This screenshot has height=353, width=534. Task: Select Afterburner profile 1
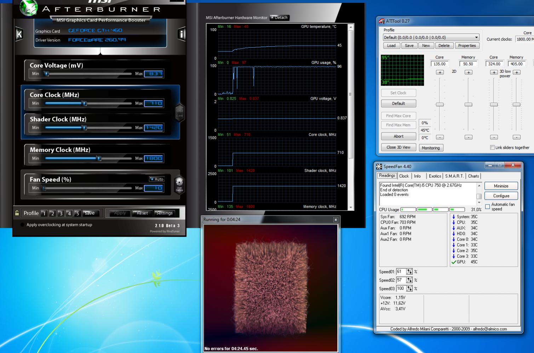pyautogui.click(x=44, y=213)
